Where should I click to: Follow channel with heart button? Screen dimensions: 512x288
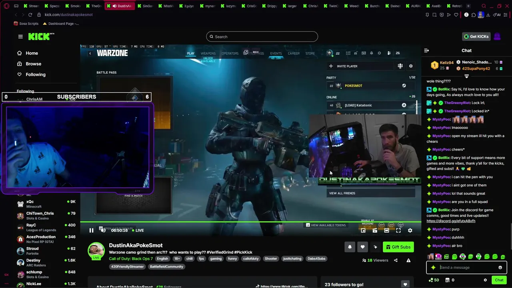[362, 247]
